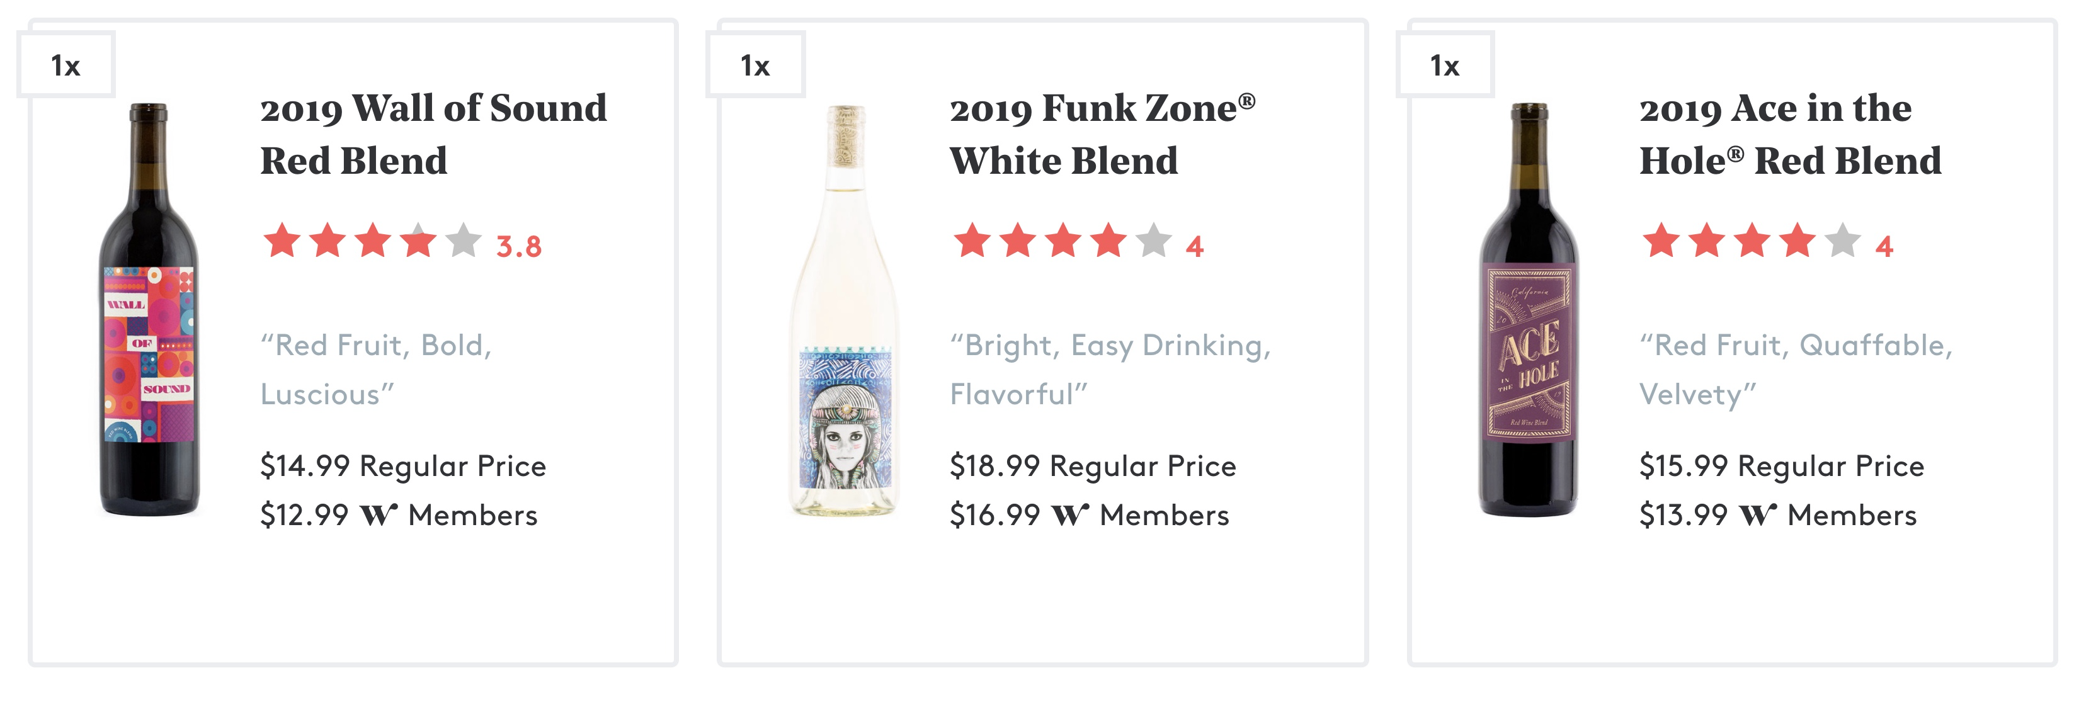Open the Ace in the Hole bottle image

1529,309
